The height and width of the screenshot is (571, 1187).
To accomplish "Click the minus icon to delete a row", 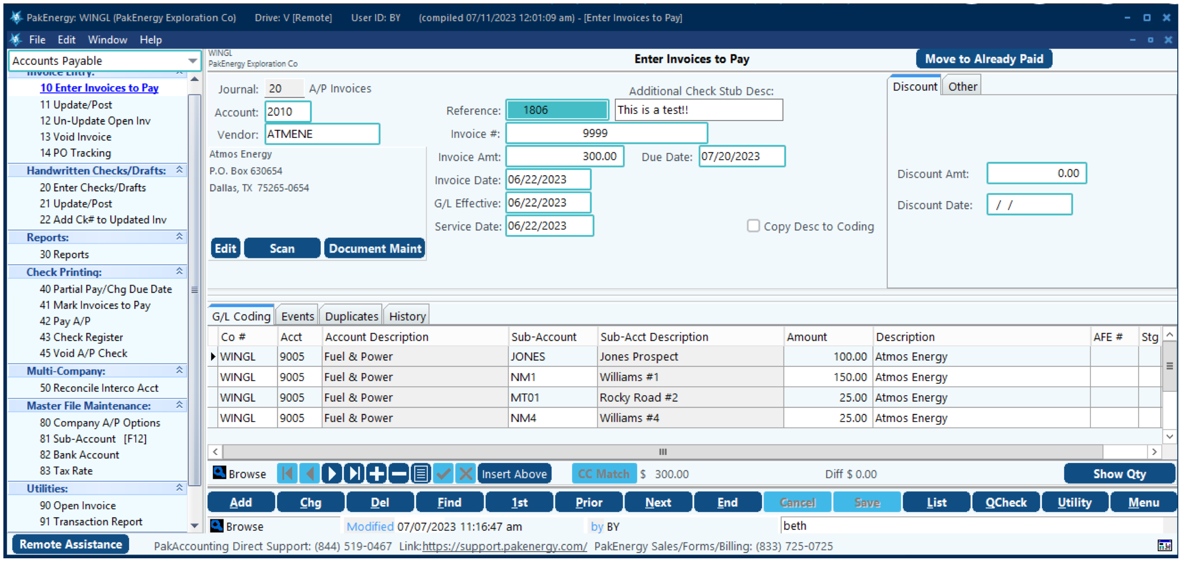I will coord(398,474).
